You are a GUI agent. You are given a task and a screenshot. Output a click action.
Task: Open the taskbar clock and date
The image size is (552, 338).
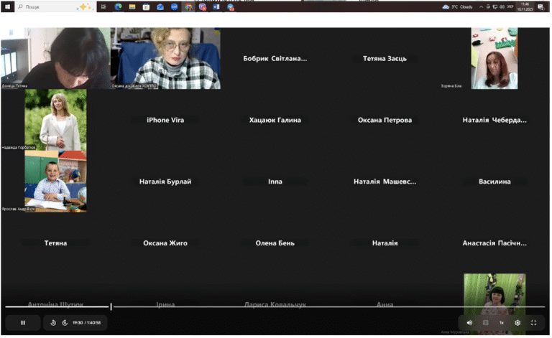tap(526, 6)
